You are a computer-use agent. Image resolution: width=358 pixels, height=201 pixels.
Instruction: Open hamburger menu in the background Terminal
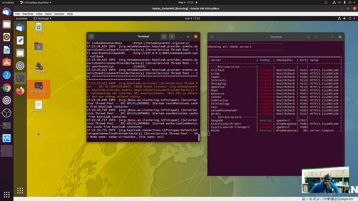(x=316, y=37)
